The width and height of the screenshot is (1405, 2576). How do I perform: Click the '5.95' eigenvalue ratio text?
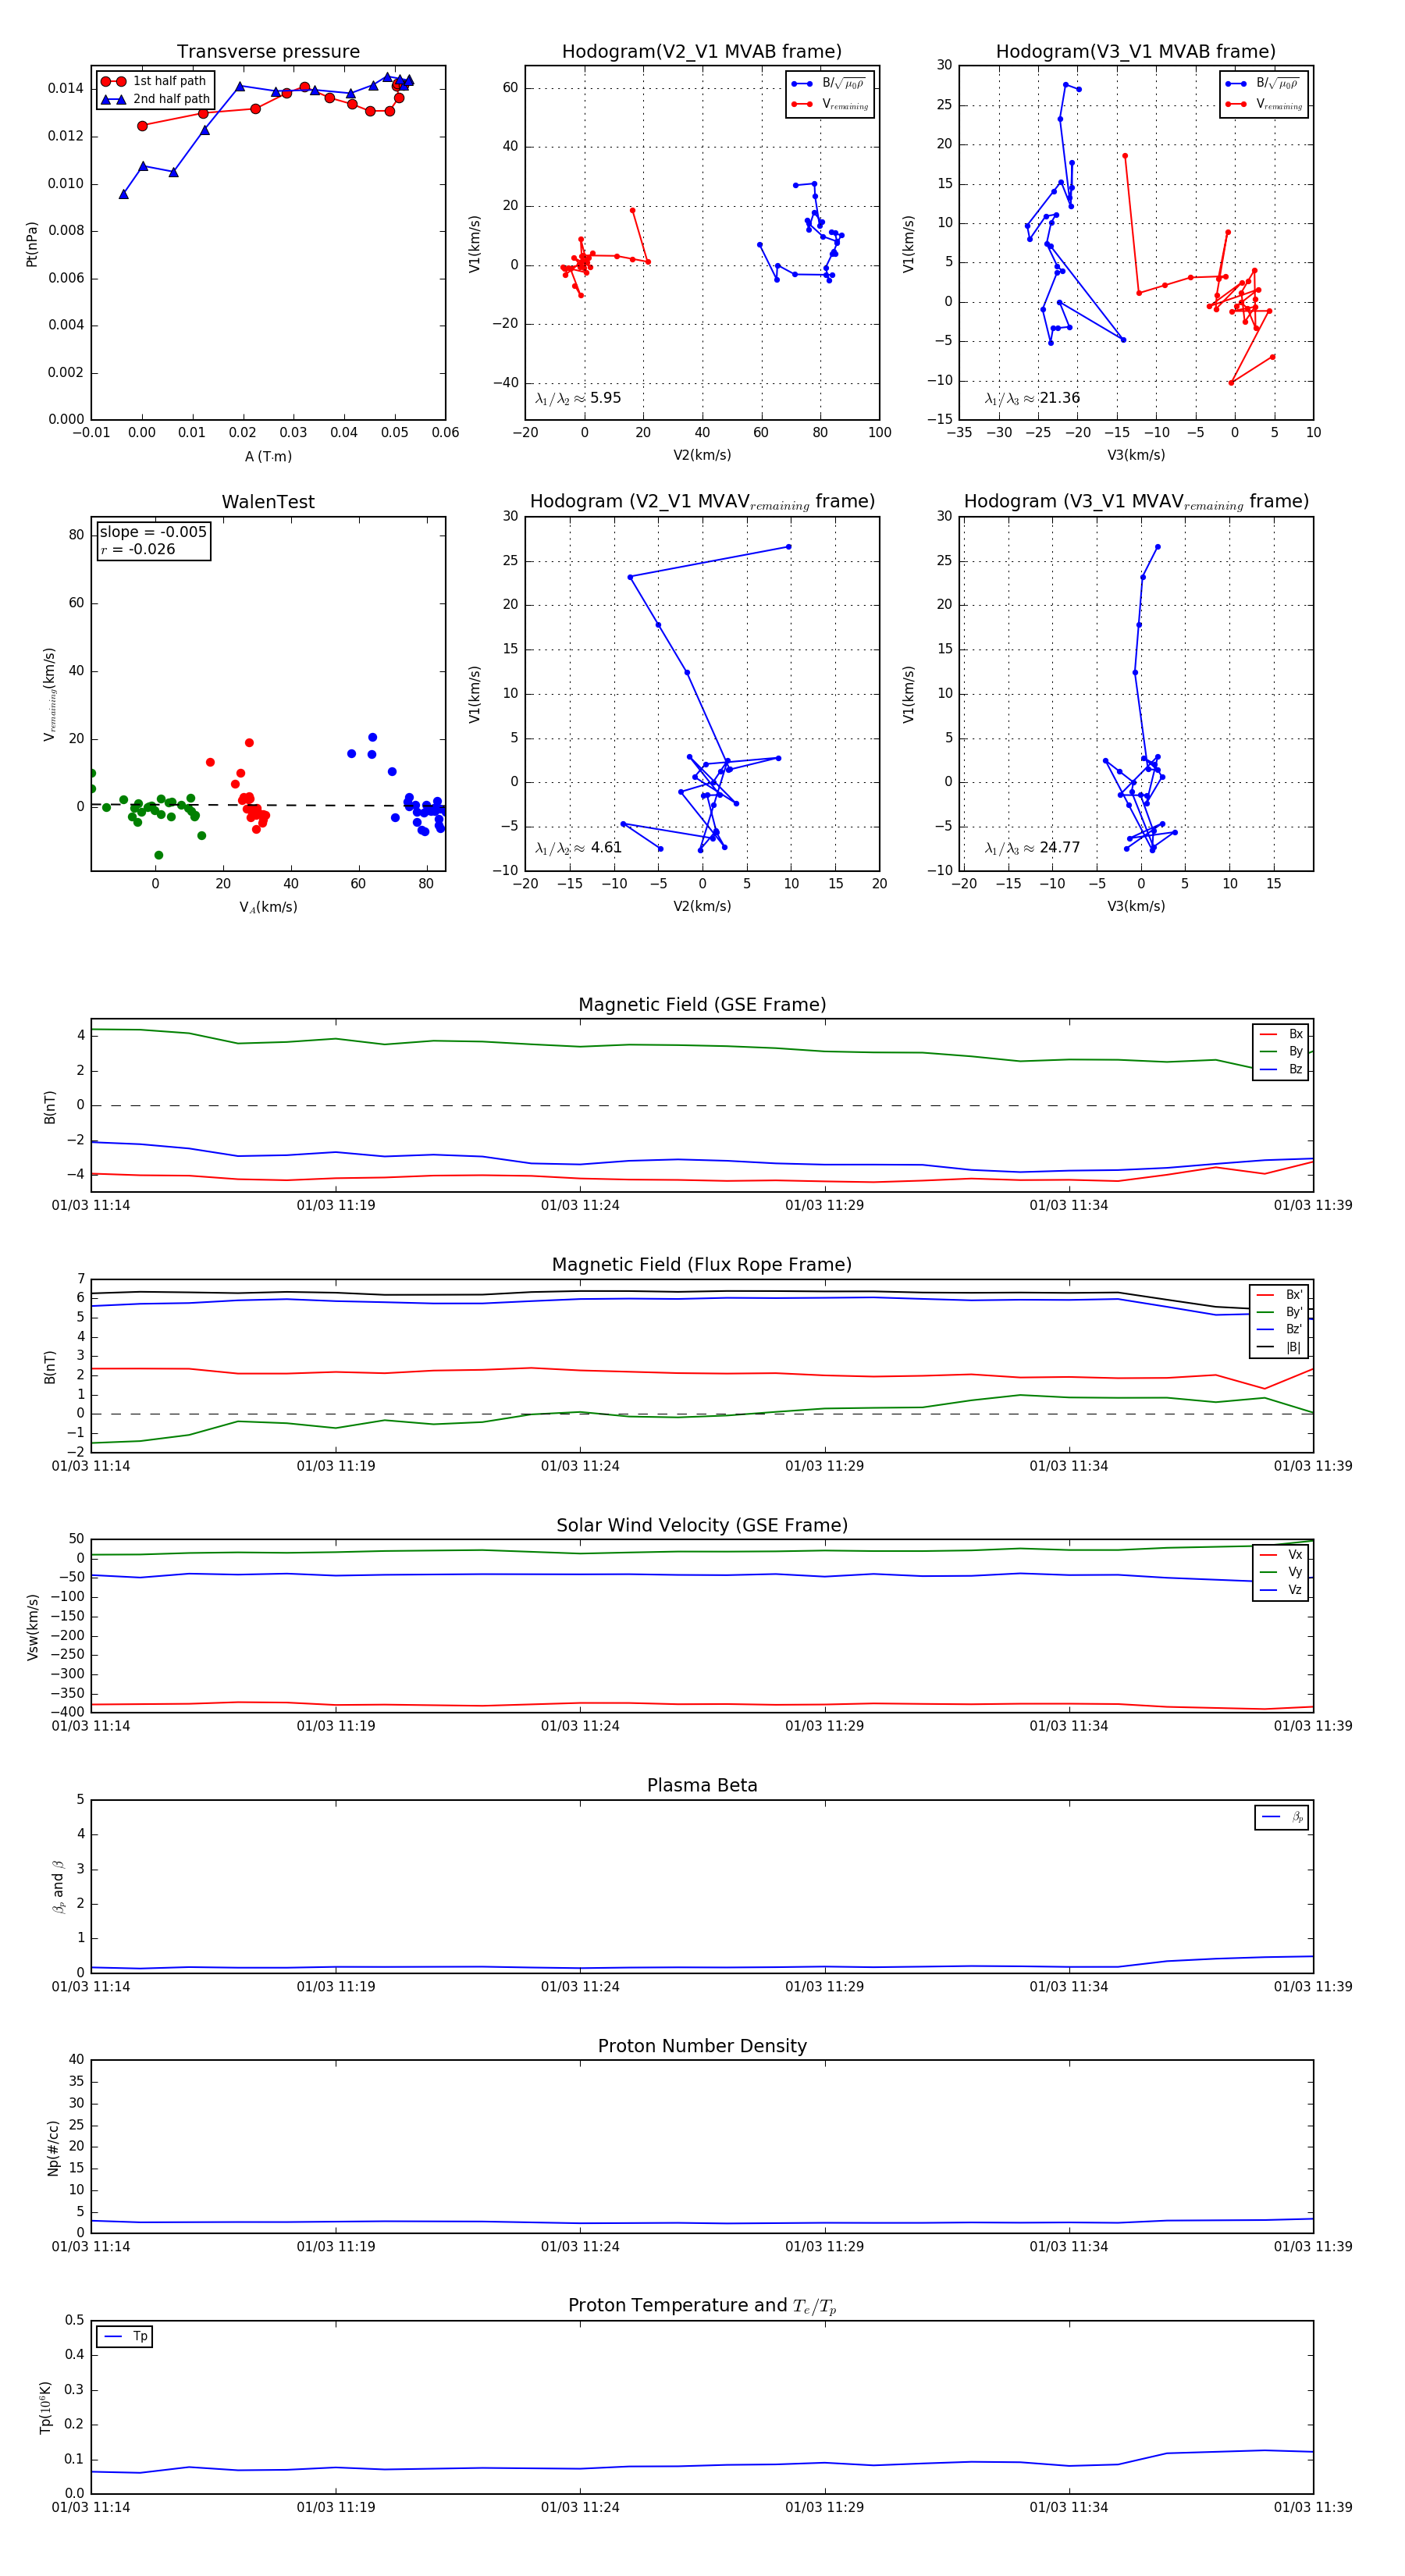(605, 398)
